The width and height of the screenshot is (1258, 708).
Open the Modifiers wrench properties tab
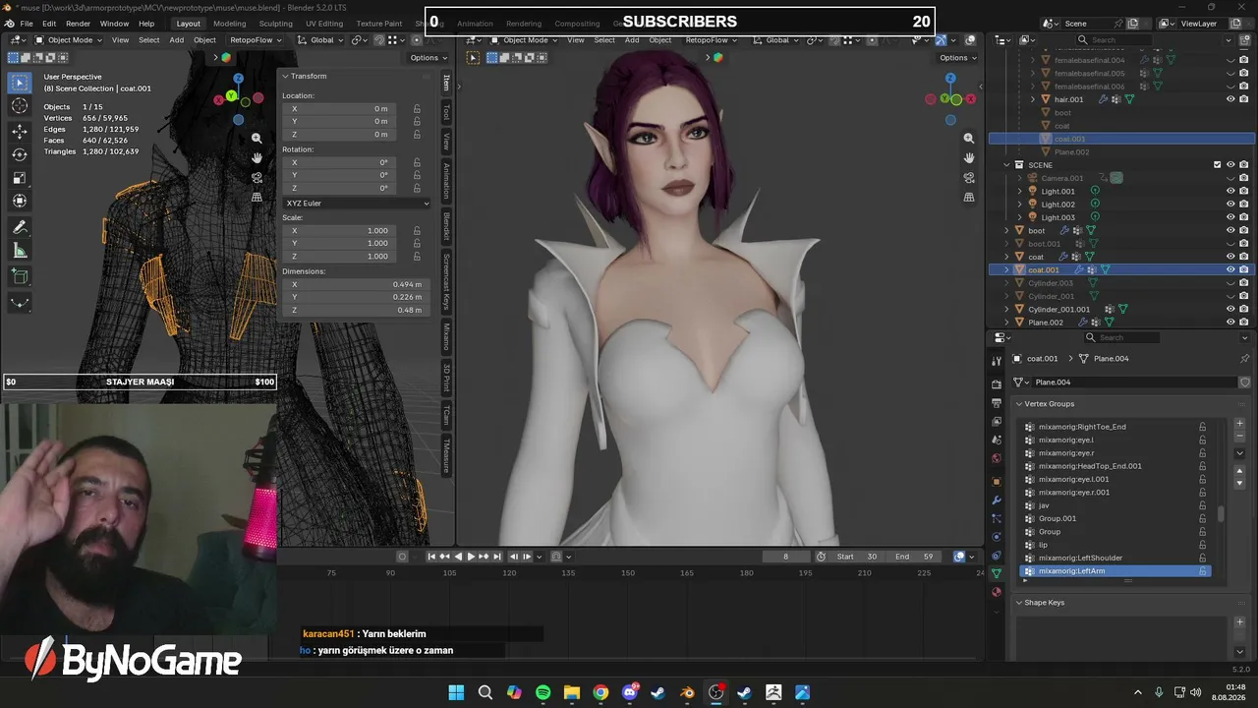click(x=997, y=501)
